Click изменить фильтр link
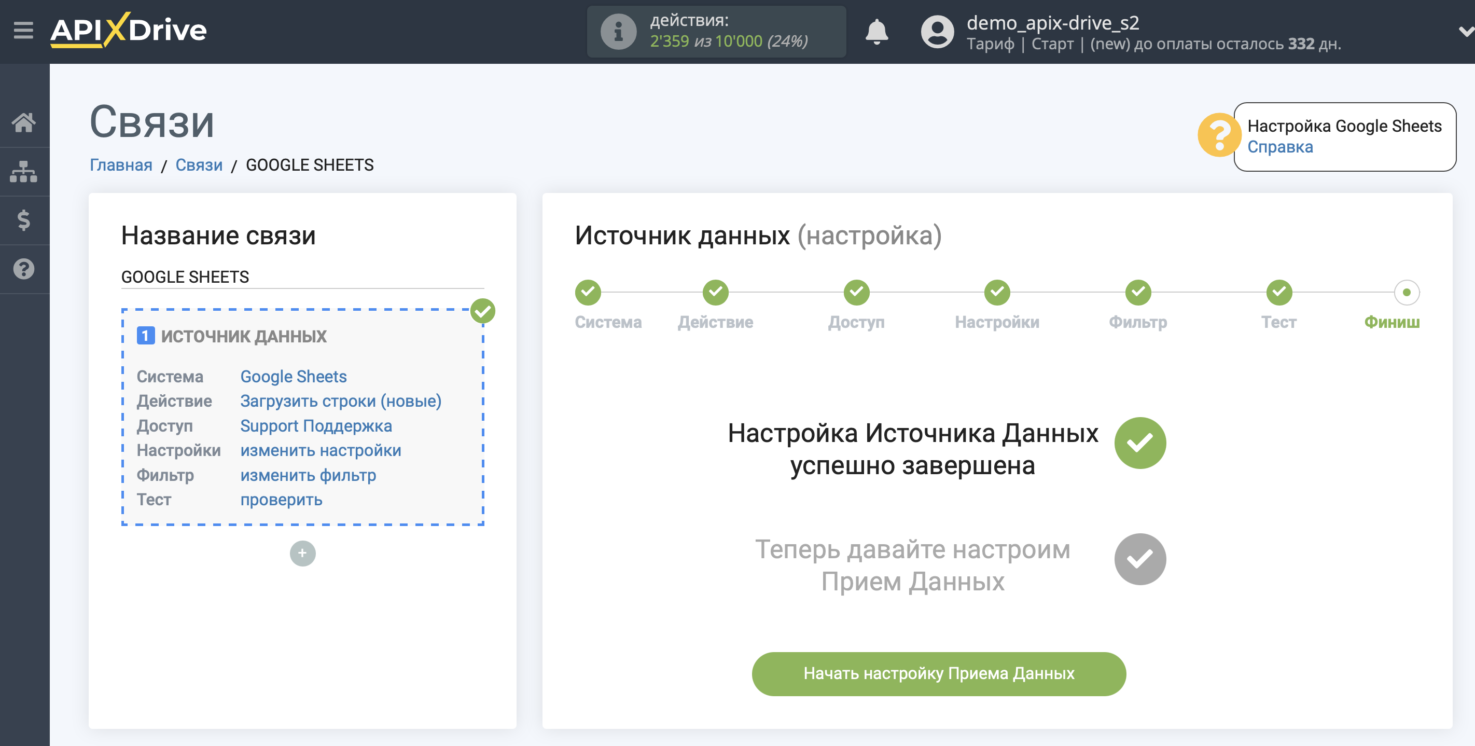The image size is (1475, 746). (x=308, y=475)
